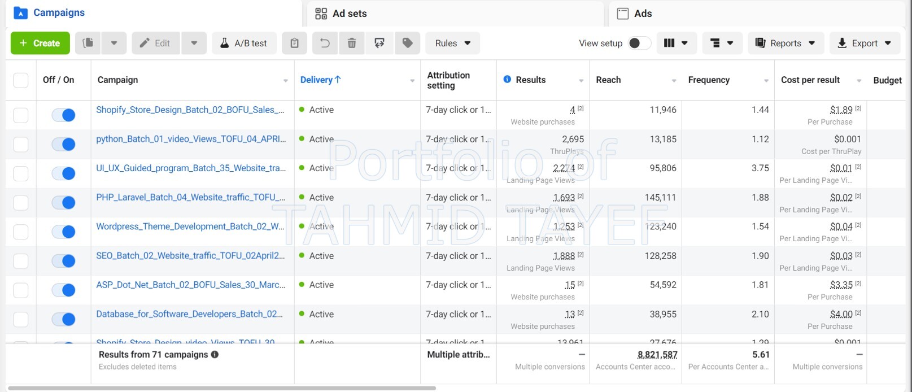
Task: Open the Reports dropdown
Action: pyautogui.click(x=785, y=43)
